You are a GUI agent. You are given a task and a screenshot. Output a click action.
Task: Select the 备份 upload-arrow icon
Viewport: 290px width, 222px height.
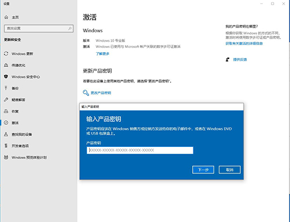[6, 88]
